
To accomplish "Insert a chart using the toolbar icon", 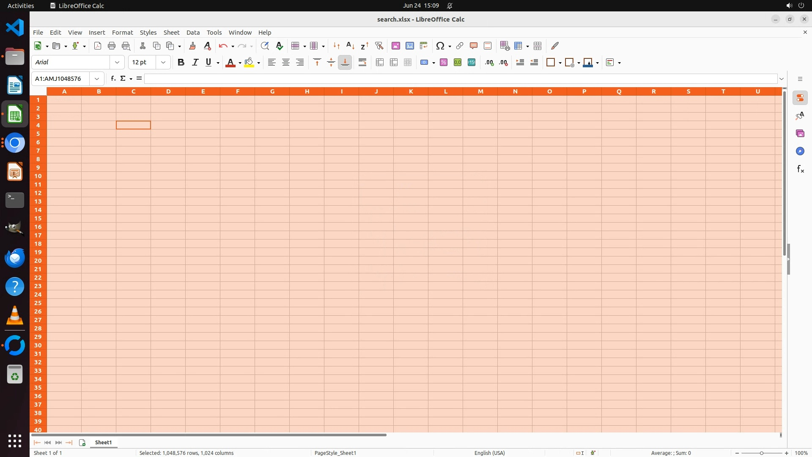I will point(409,46).
